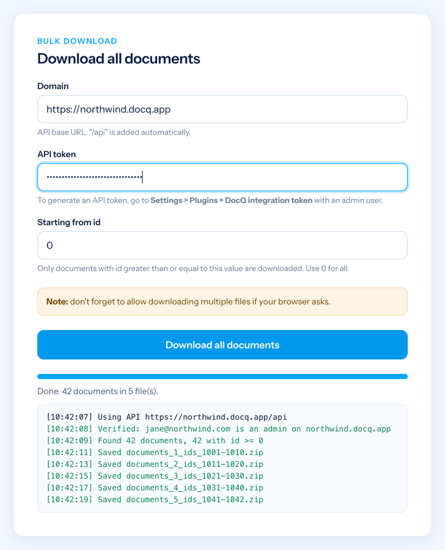Viewport: 445px width, 550px height.
Task: Click log entry documents_2_ids_1011-1020.zip
Action: click(154, 464)
